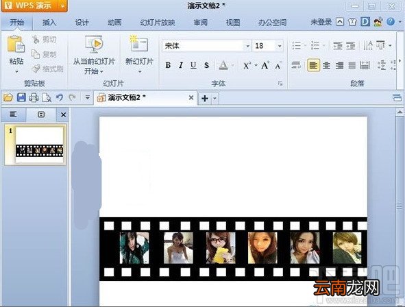Toggle justify alignment button
The width and height of the screenshot is (405, 307).
(x=352, y=65)
